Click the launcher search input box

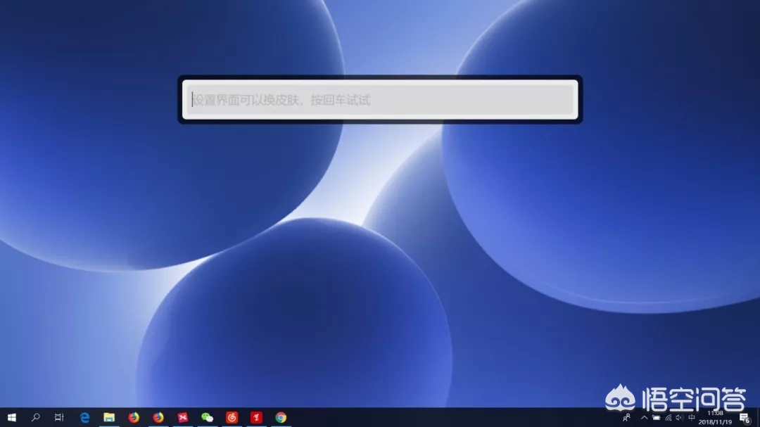[x=380, y=100]
